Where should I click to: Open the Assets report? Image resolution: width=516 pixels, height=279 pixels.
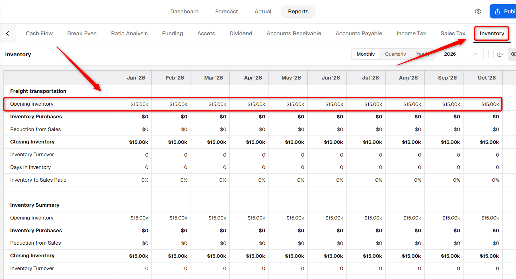[206, 33]
